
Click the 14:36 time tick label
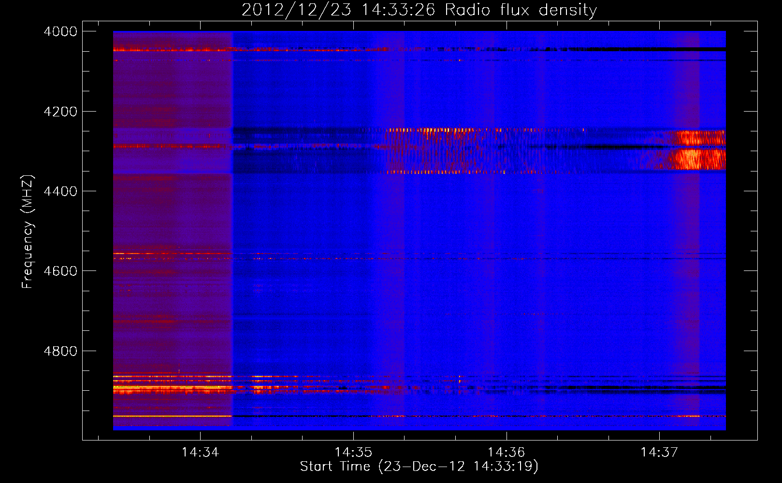507,453
